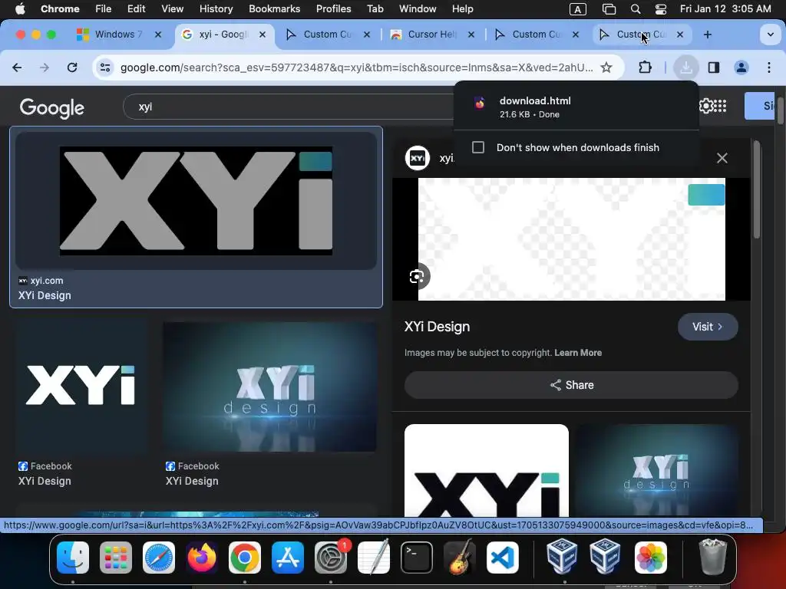The image size is (786, 589).
Task: Open Terminal from the Dock
Action: point(417,558)
